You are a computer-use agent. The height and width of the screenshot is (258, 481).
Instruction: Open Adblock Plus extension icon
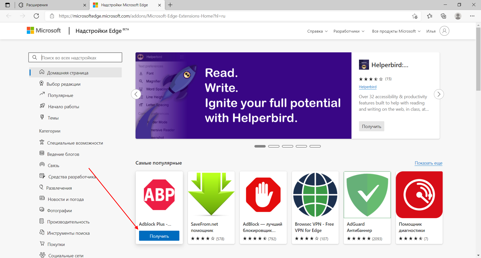pos(159,195)
